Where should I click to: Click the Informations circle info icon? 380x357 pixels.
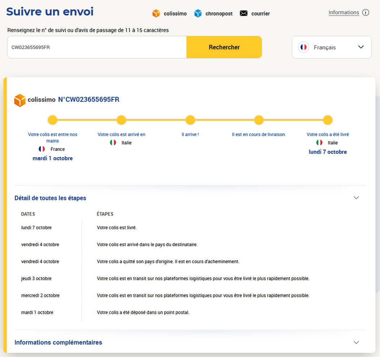click(x=366, y=13)
